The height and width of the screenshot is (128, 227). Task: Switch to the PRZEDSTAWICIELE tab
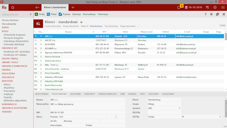click(x=108, y=94)
